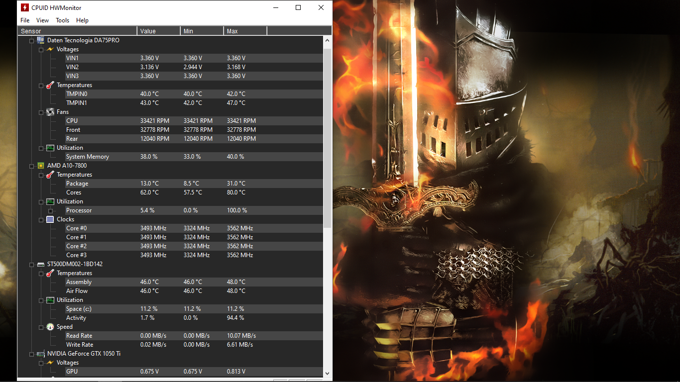Select the Cores temperature row
The height and width of the screenshot is (382, 680).
(194, 192)
